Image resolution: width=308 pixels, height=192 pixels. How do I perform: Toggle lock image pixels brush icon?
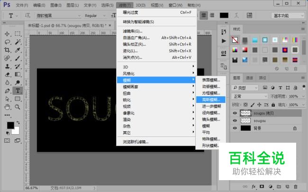[x=253, y=105]
